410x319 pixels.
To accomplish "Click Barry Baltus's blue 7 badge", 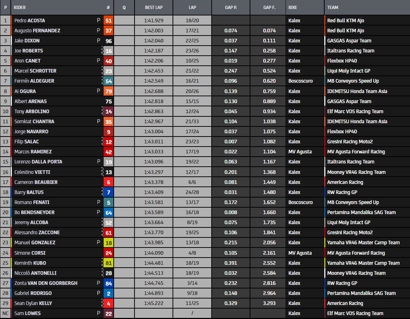I will (x=108, y=192).
